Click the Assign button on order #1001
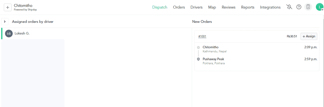The height and width of the screenshot is (107, 324). click(309, 36)
